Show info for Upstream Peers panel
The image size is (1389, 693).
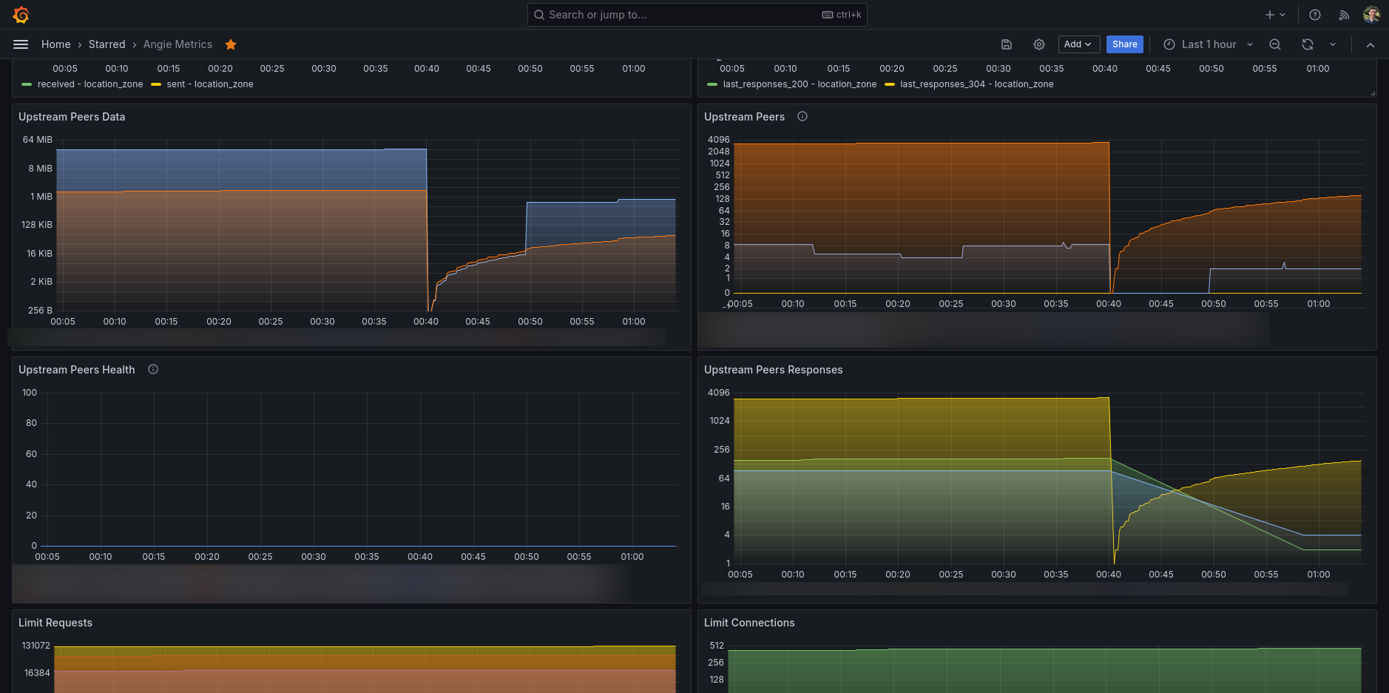802,116
